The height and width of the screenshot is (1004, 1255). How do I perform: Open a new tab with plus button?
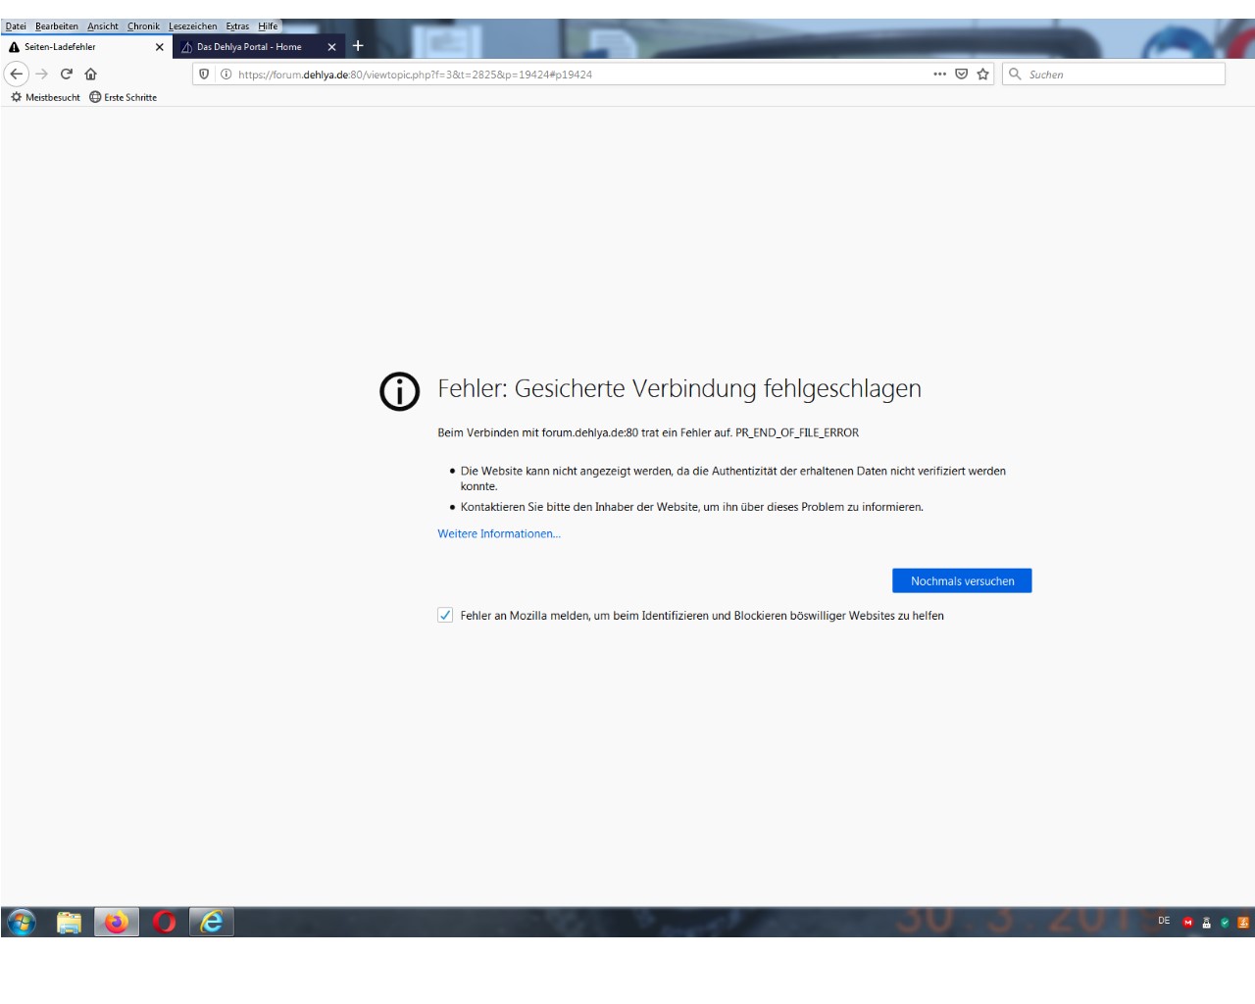point(358,46)
